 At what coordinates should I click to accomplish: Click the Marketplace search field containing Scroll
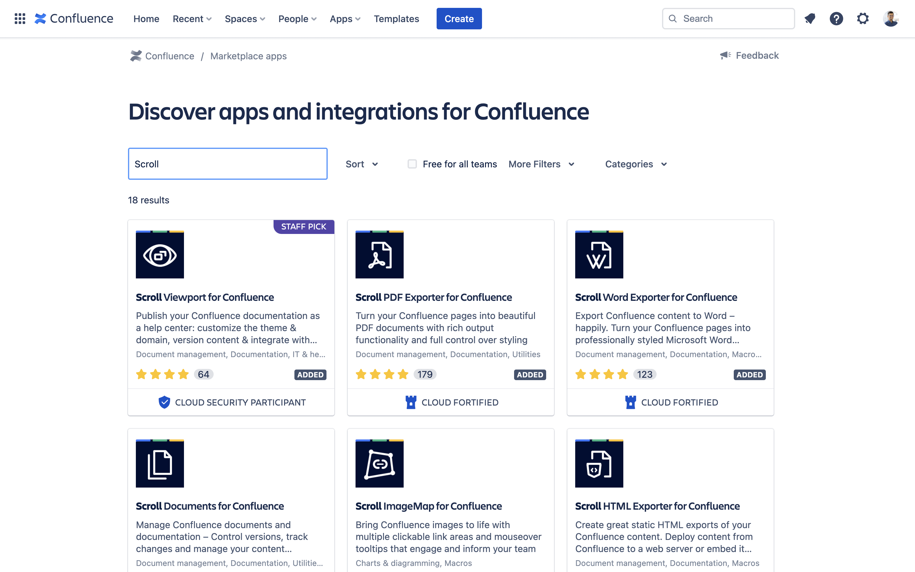pos(228,164)
